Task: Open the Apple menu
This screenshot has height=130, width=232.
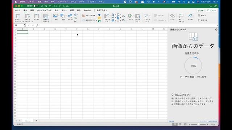Action: [x=16, y=1]
